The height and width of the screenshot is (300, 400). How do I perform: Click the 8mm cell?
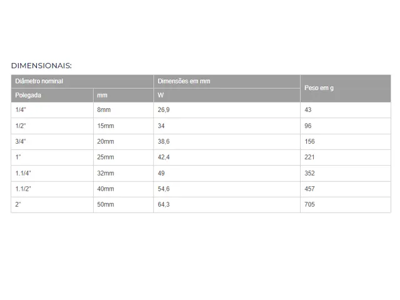(124, 110)
